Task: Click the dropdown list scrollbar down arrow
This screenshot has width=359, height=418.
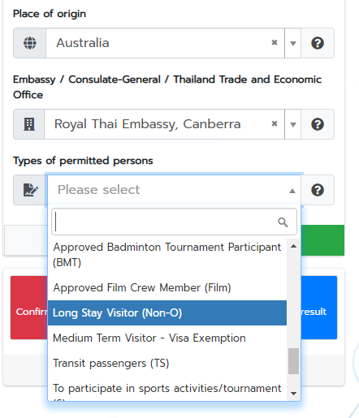Action: [293, 394]
